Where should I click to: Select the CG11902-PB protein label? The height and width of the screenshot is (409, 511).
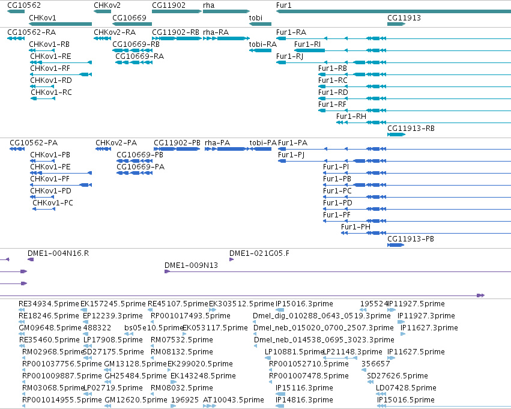[177, 143]
